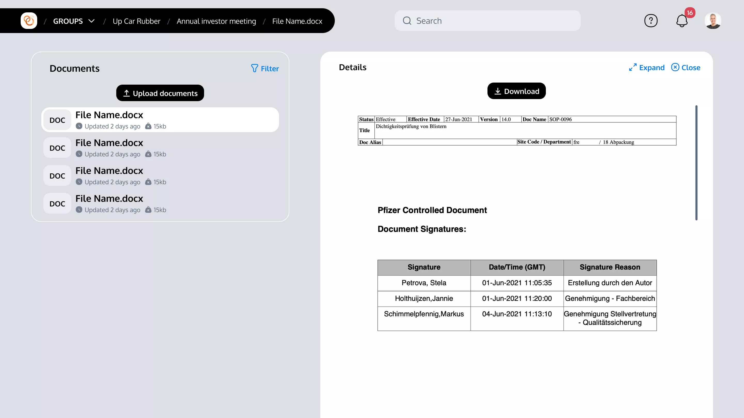This screenshot has height=418, width=744.
Task: Click DOC badge of fourth file
Action: 57,204
